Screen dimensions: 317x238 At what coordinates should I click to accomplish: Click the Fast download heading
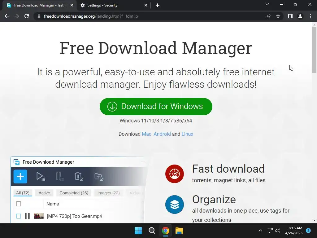[228, 169]
